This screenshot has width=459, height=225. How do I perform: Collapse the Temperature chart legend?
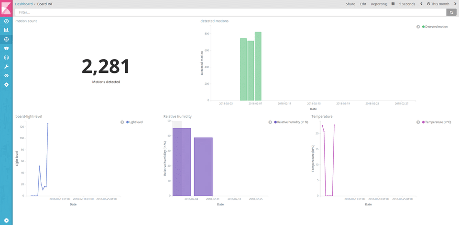pyautogui.click(x=418, y=122)
